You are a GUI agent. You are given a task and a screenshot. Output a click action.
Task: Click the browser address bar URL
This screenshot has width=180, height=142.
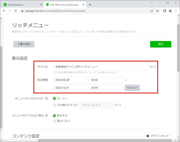click(x=55, y=11)
